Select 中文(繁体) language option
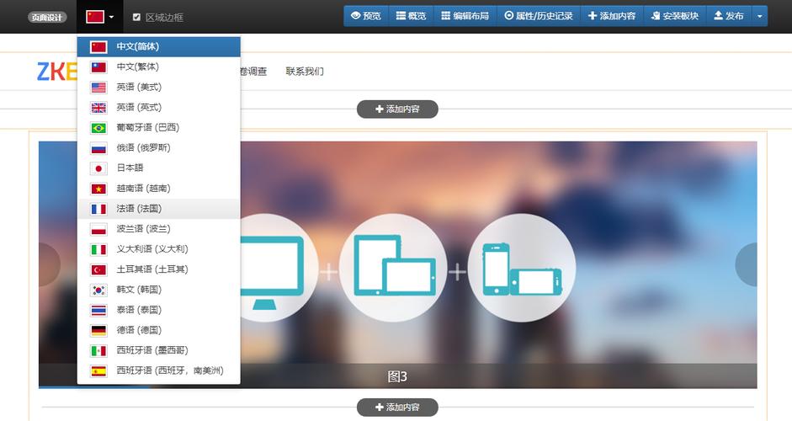The image size is (792, 421). 158,67
